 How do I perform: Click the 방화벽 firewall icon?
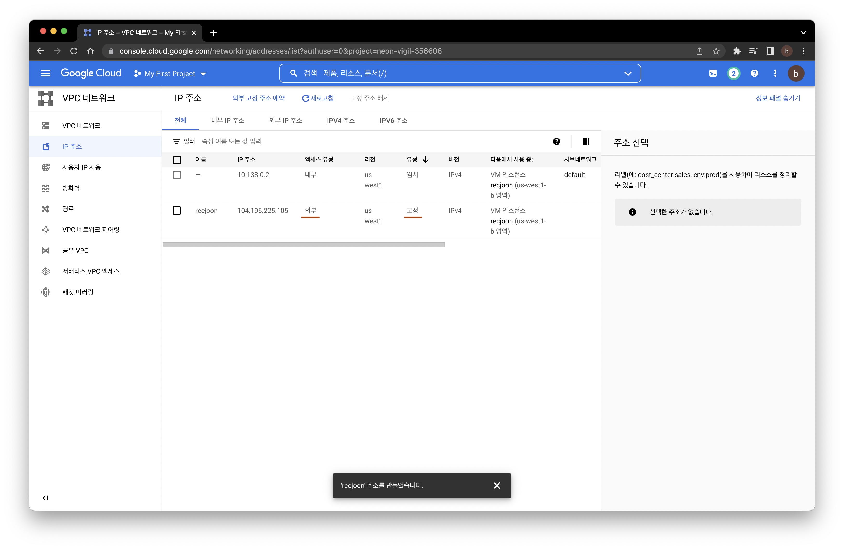[45, 188]
